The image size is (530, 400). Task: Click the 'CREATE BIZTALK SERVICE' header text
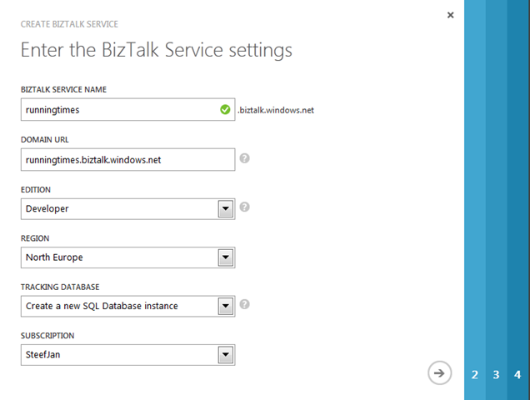click(x=69, y=24)
